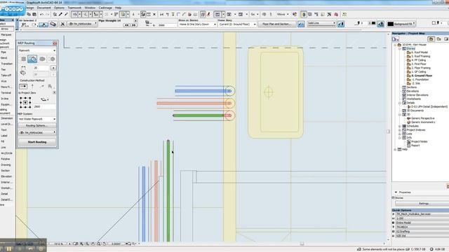Open the Help menu
The image size is (449, 252).
point(118,8)
